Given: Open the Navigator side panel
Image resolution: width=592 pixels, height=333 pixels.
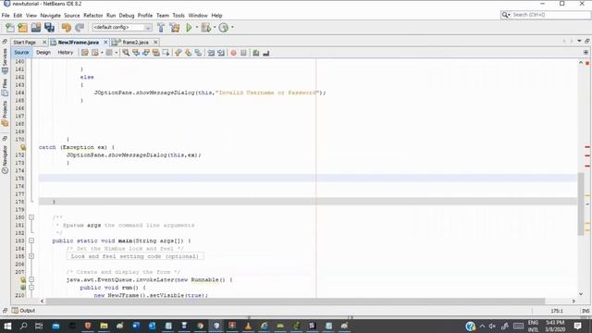Looking at the screenshot, I should (5, 159).
